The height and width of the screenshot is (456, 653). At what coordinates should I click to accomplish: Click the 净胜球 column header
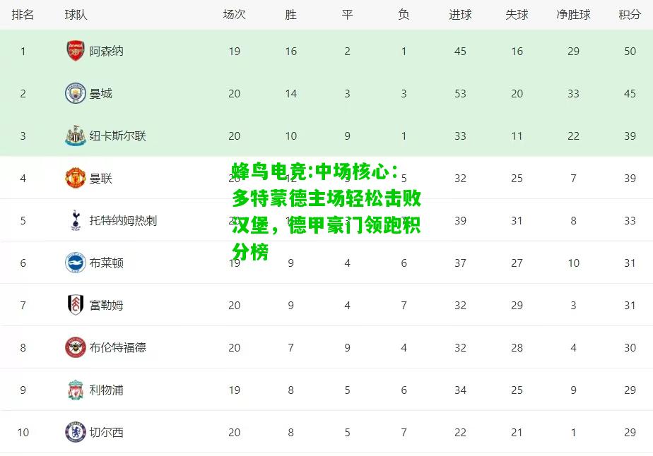(573, 15)
